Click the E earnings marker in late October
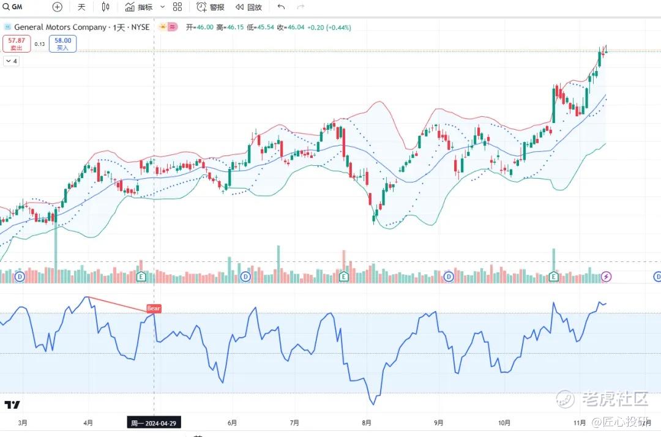Screen dimensions: 661x437 tap(553, 277)
